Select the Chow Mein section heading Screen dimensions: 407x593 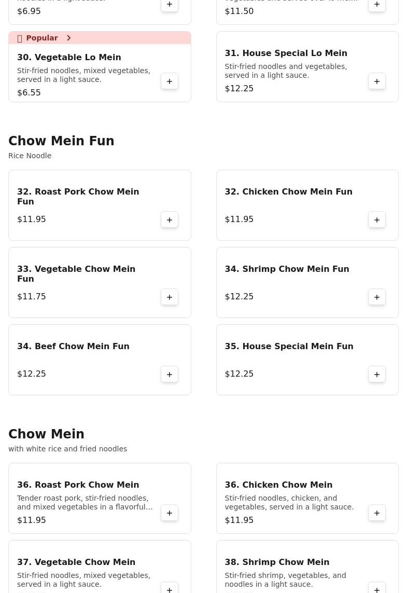pyautogui.click(x=46, y=434)
